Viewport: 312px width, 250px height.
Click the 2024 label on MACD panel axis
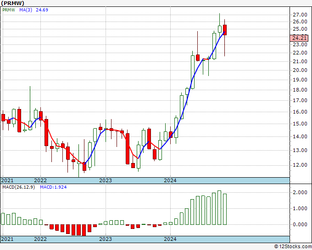(x=170, y=239)
